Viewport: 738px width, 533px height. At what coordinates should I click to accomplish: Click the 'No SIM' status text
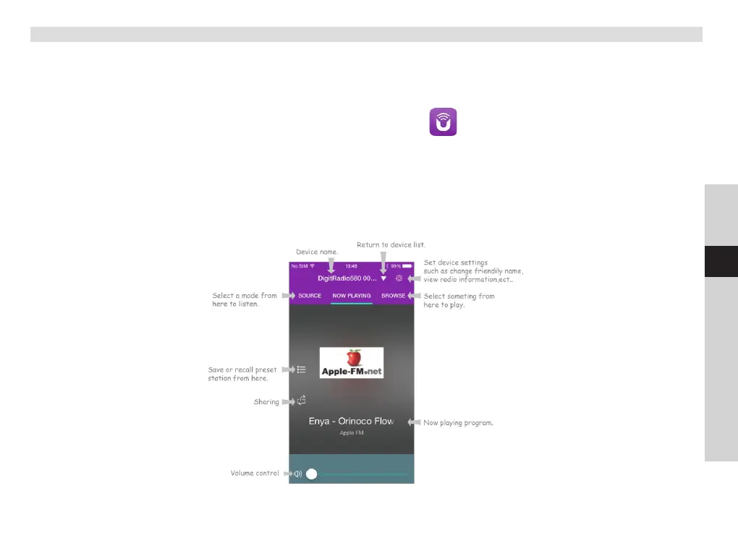pos(300,266)
